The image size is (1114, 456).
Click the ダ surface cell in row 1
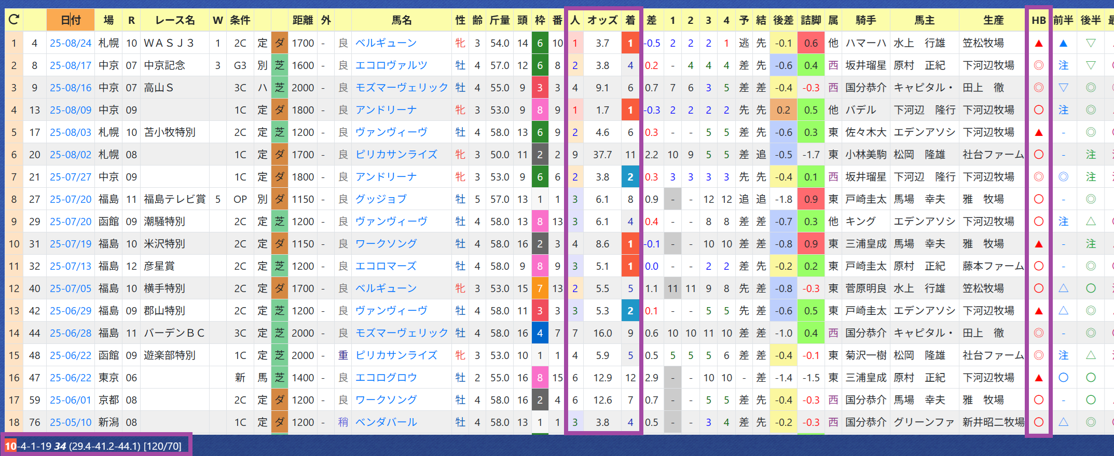click(280, 43)
